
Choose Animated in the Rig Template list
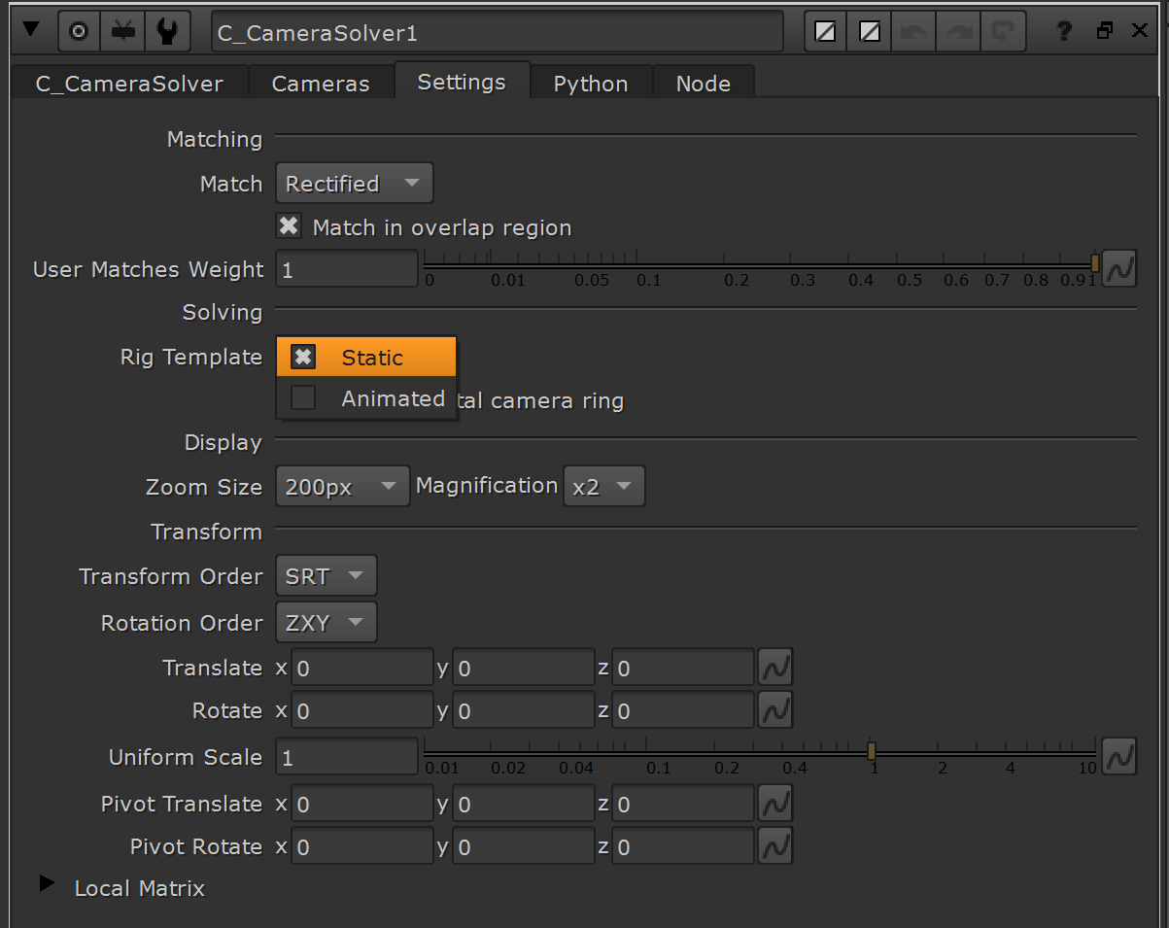pyautogui.click(x=366, y=398)
